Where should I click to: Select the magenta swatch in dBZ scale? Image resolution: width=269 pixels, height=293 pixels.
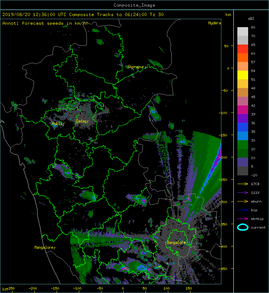point(243,110)
